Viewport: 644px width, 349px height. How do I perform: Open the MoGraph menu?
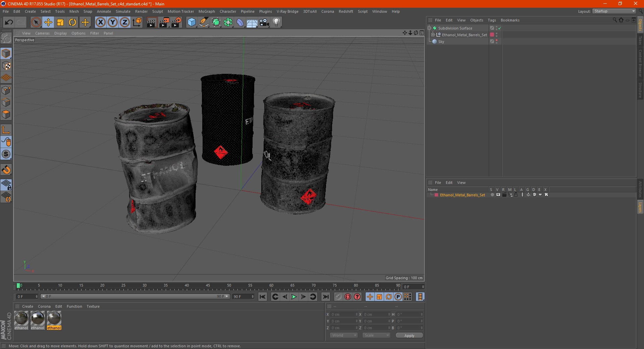207,11
